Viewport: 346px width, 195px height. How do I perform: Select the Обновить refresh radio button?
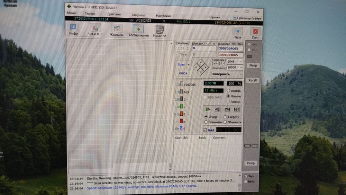(x=225, y=122)
